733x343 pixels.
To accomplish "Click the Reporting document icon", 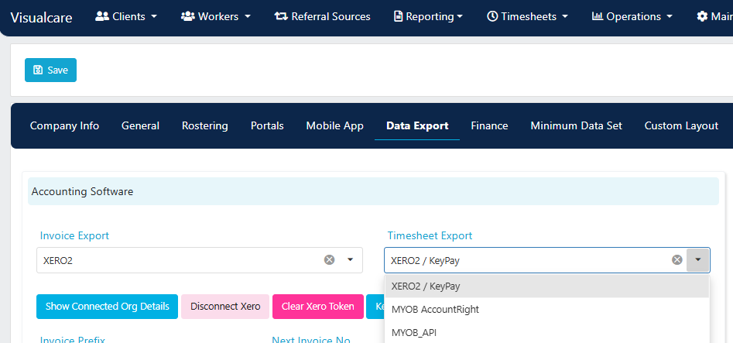I will [399, 16].
